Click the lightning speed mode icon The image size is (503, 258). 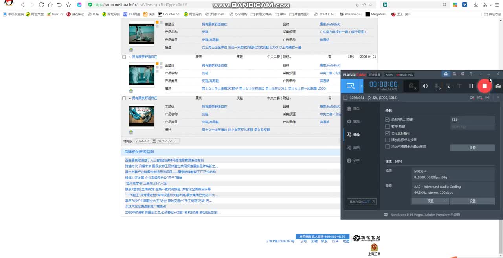(x=357, y=5)
